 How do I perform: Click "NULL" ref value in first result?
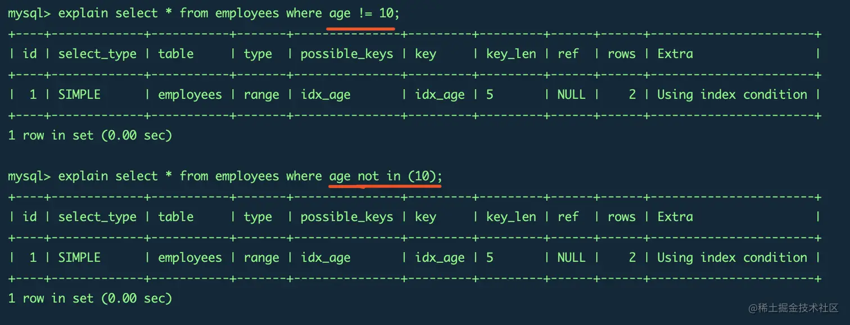coord(571,94)
